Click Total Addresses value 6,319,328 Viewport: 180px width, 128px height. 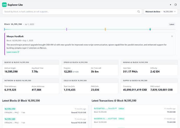click(x=10, y=90)
